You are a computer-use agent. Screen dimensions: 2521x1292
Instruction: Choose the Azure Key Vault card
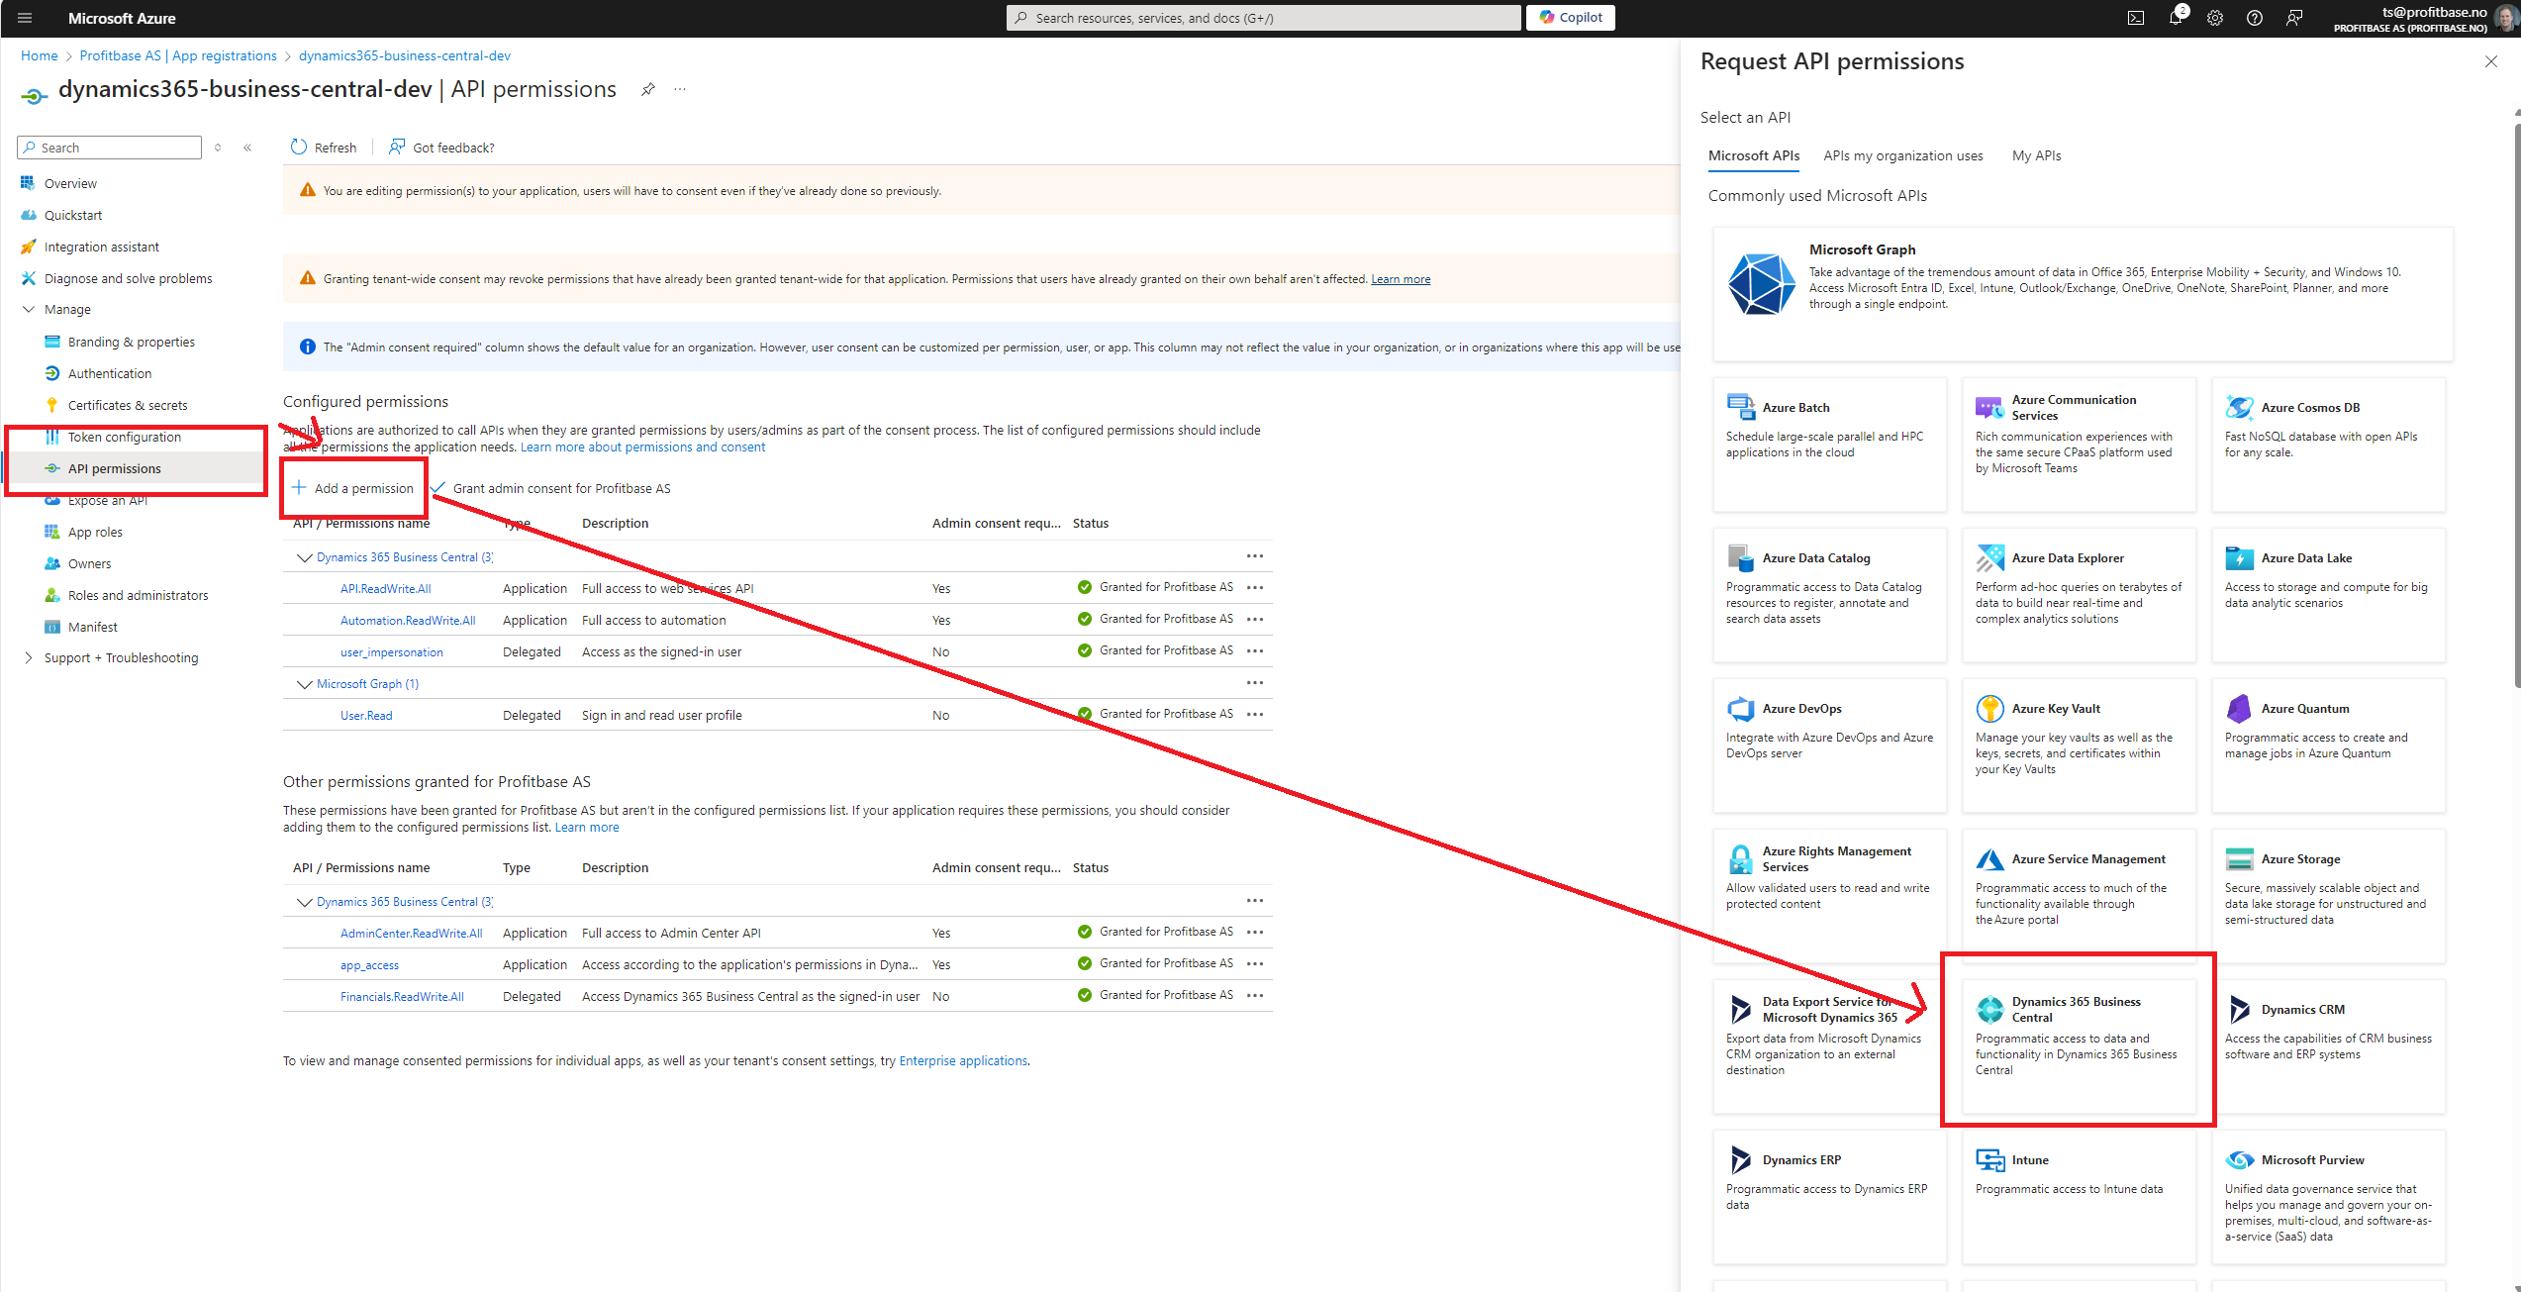coord(2079,745)
